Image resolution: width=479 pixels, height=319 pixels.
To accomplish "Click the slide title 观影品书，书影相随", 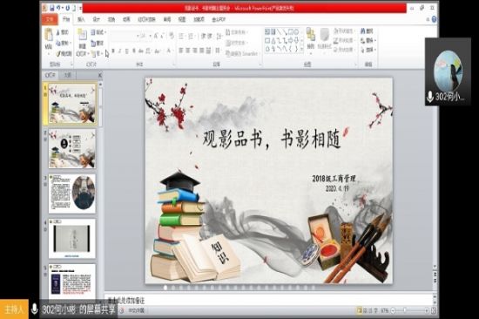I will point(272,139).
